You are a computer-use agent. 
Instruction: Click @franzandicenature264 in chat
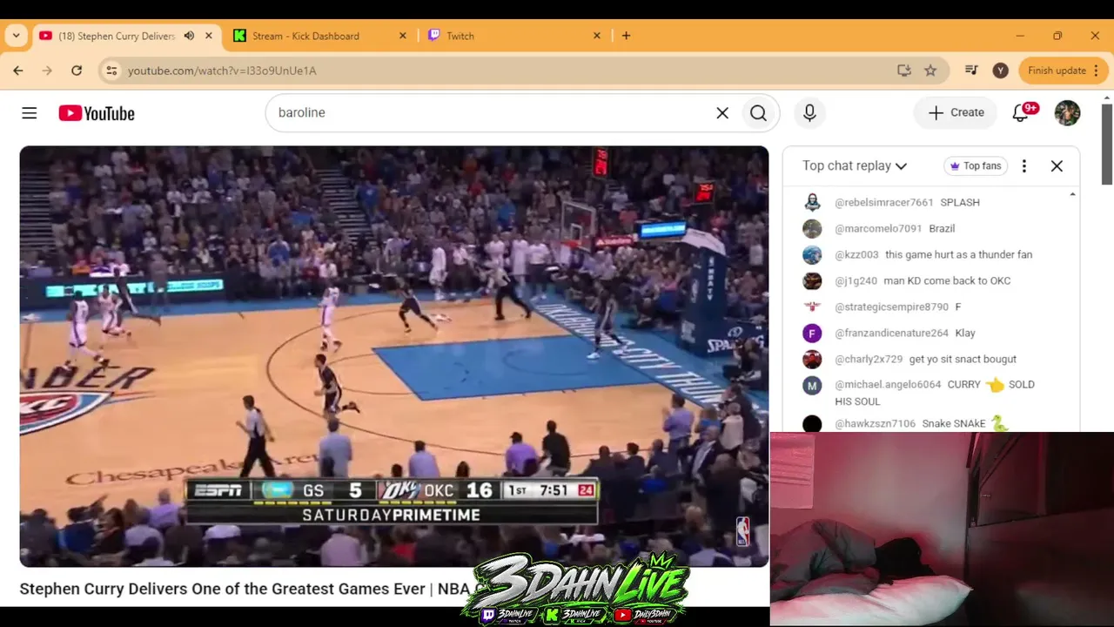click(891, 333)
